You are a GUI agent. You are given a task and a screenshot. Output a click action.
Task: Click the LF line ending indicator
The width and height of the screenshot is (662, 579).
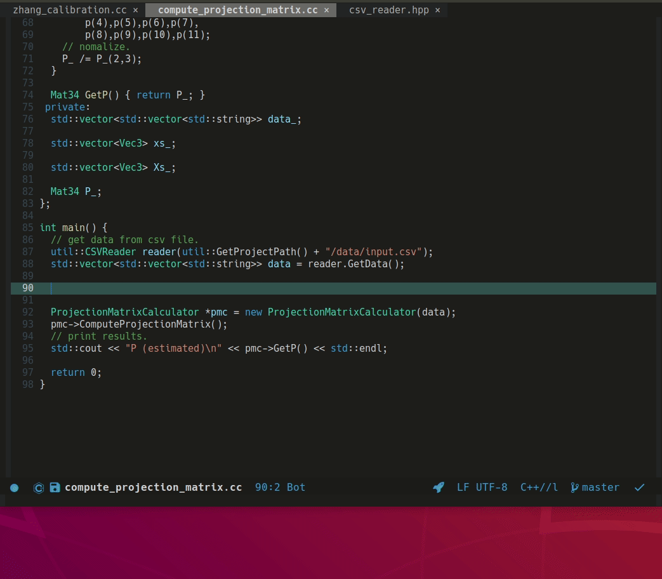point(463,488)
